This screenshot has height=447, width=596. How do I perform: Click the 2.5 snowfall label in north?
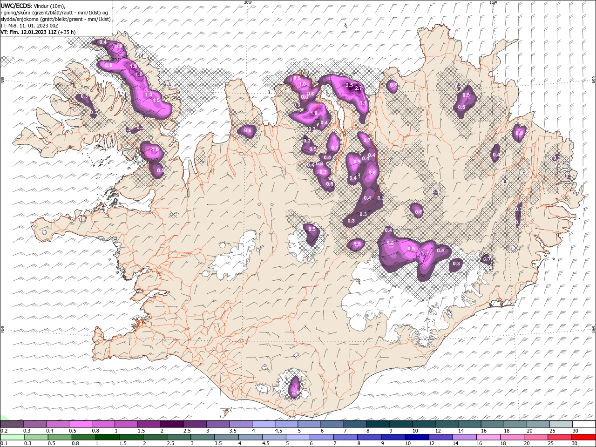[349, 85]
